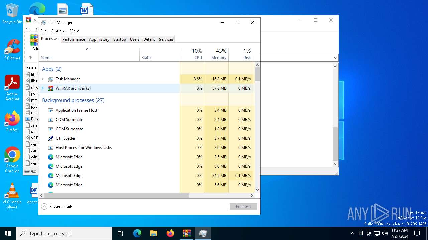Sort processes by CPU column

[192, 55]
